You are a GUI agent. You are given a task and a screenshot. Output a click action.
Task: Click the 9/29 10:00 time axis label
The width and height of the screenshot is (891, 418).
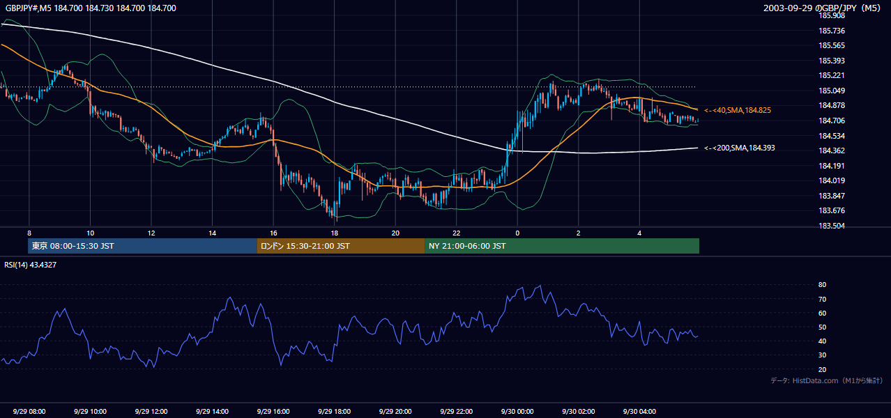(90, 411)
